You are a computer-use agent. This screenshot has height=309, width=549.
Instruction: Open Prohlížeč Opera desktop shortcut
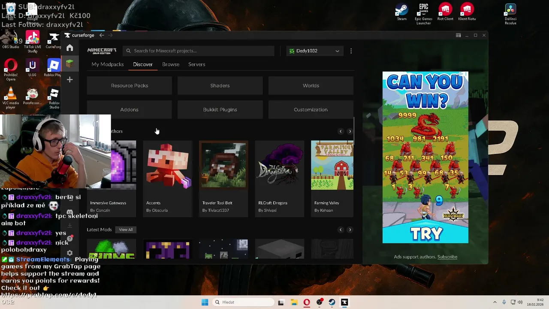click(x=11, y=70)
